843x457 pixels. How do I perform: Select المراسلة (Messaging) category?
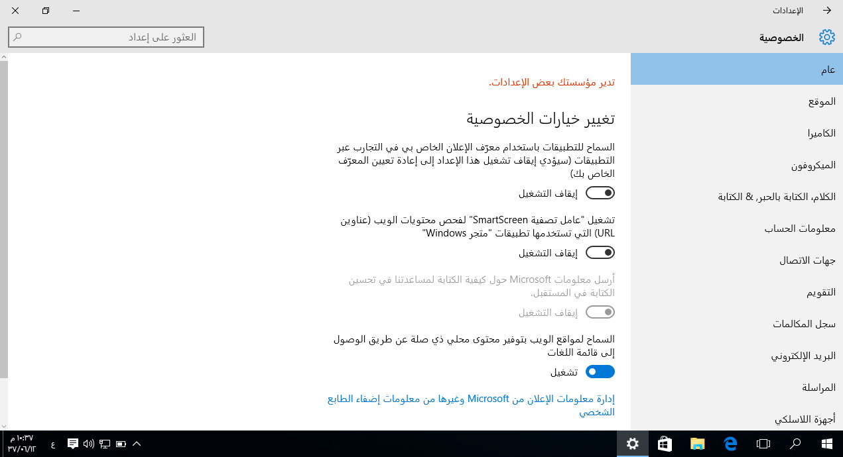[737, 387]
